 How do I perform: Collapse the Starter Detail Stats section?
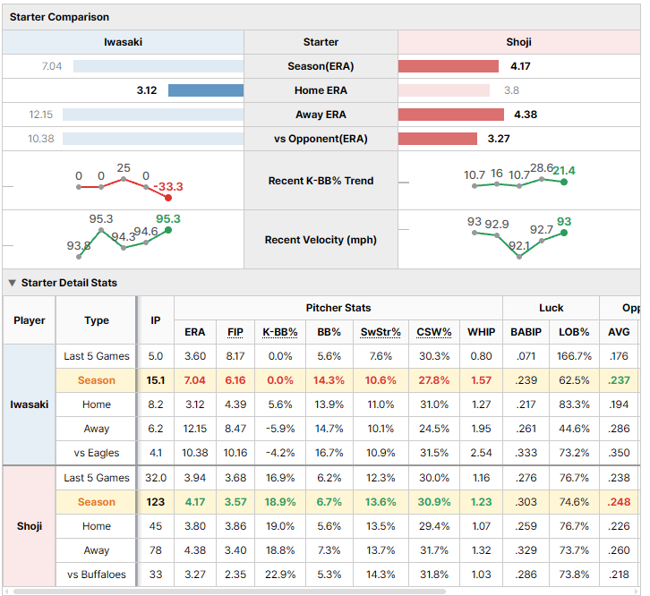13,283
